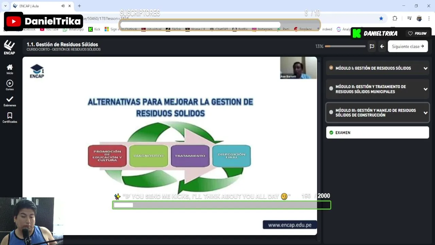Expand Módulo III chevron

(x=425, y=113)
